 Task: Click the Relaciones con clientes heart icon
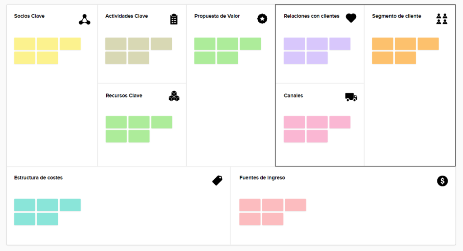click(351, 18)
